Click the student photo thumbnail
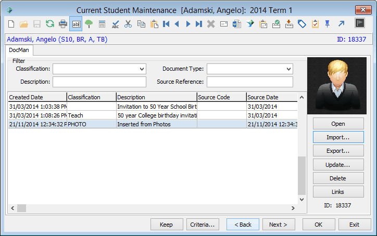This screenshot has height=236, width=377. [337, 86]
